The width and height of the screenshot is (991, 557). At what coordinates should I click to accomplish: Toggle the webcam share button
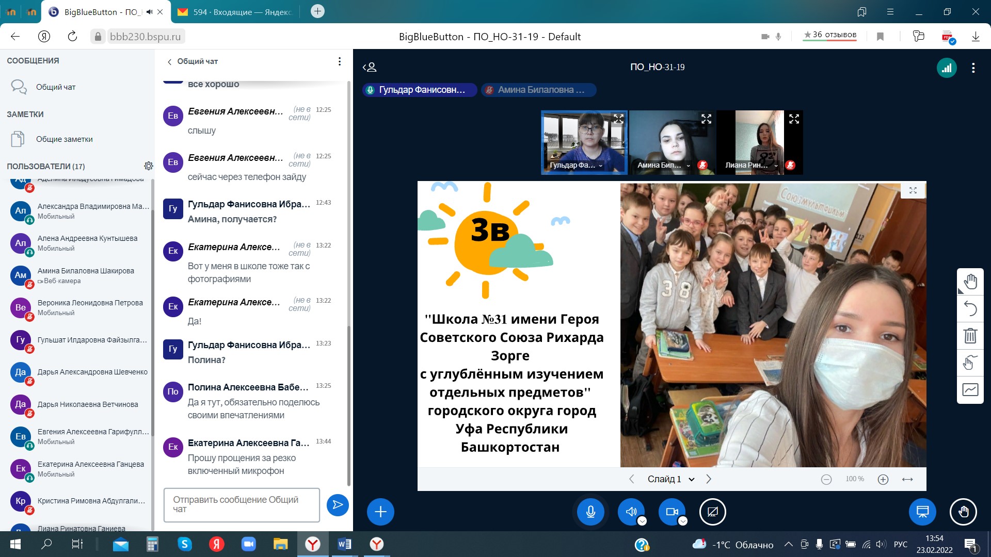[672, 512]
